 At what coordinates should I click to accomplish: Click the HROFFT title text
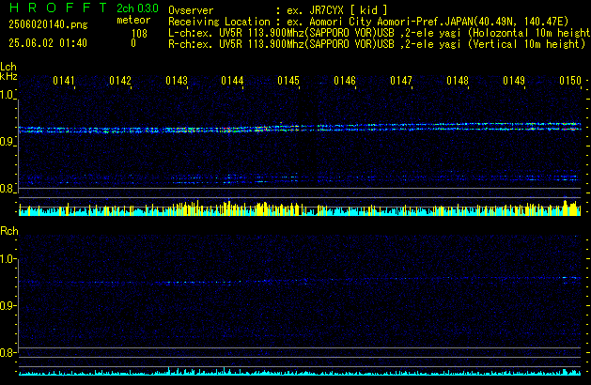coord(58,8)
